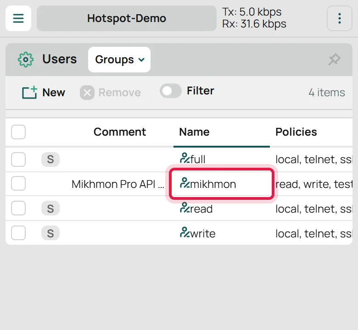Click the 'Users' panel title

click(x=60, y=59)
